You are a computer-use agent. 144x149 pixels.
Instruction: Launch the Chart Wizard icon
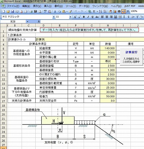[x=115, y=12]
